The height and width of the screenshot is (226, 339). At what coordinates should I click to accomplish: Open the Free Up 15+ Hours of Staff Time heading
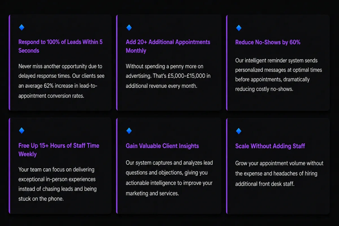coord(59,150)
